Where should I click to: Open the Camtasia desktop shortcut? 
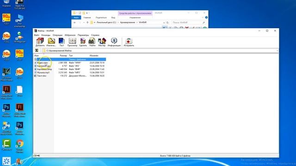(x=6, y=145)
